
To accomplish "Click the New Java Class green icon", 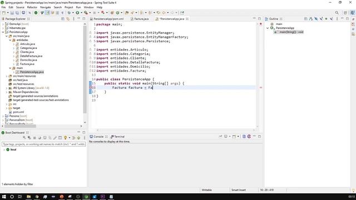I will click(117, 13).
